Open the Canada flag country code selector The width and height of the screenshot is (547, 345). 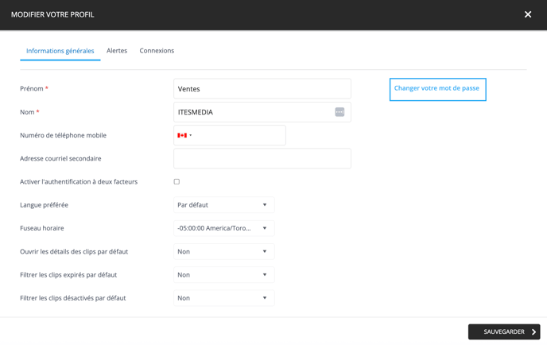pos(184,135)
